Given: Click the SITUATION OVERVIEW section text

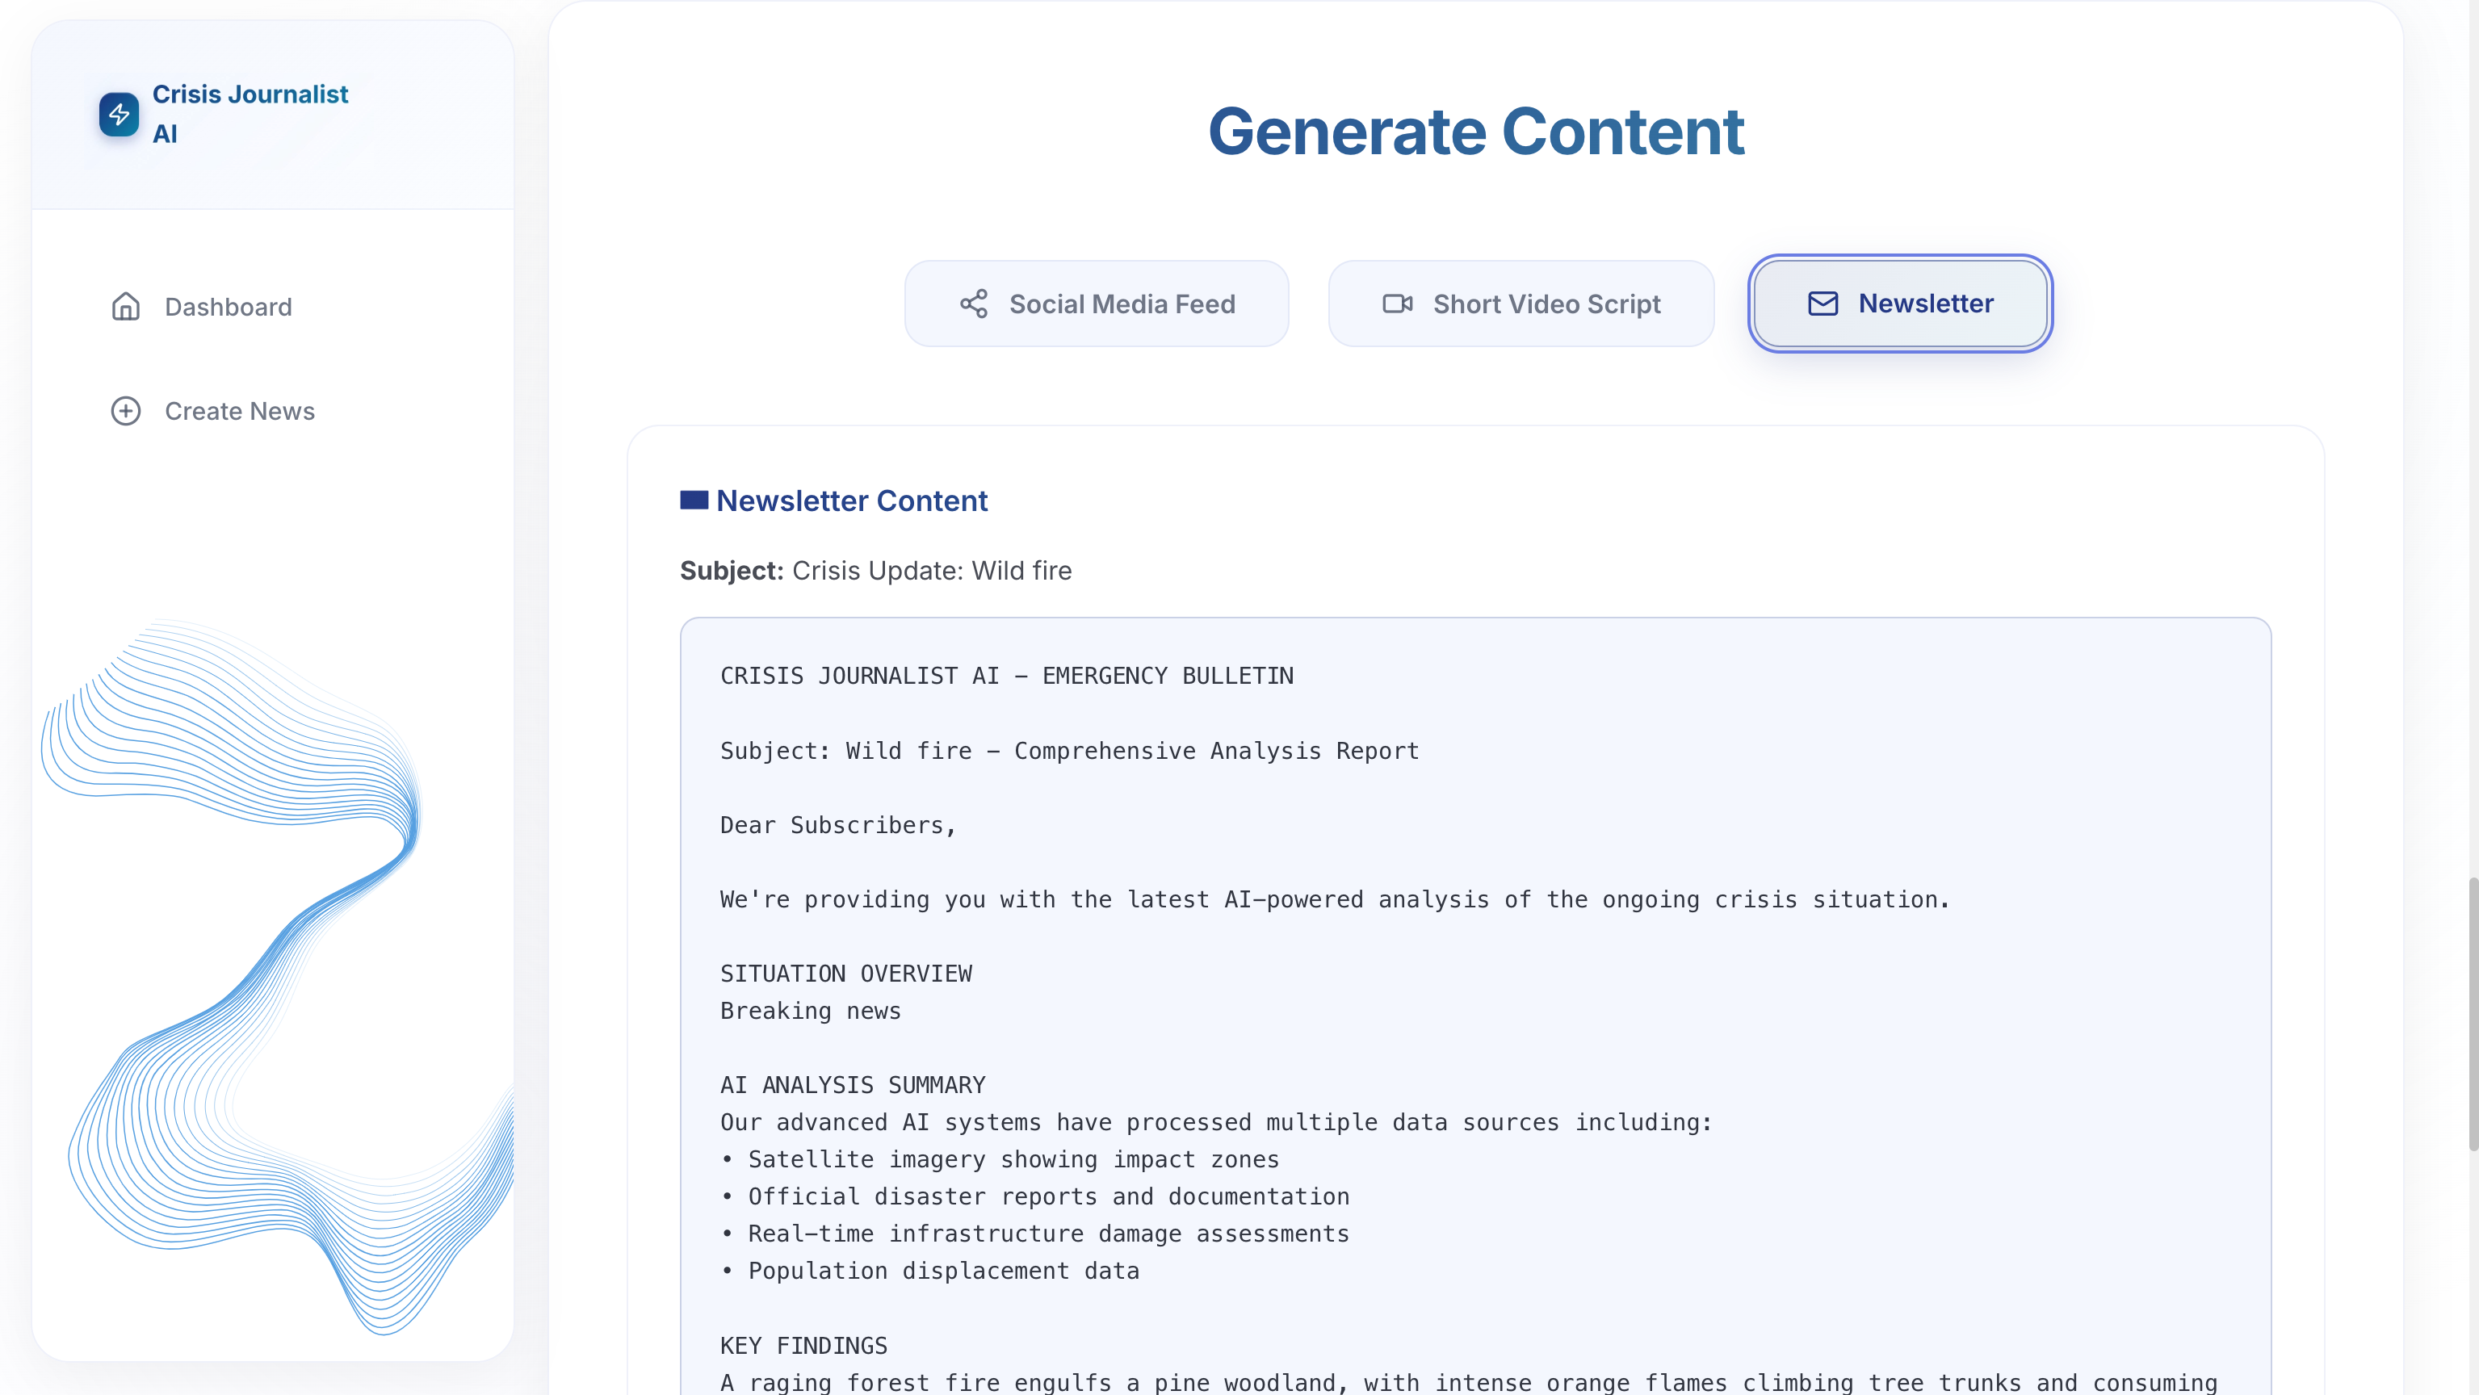Looking at the screenshot, I should coord(846,974).
